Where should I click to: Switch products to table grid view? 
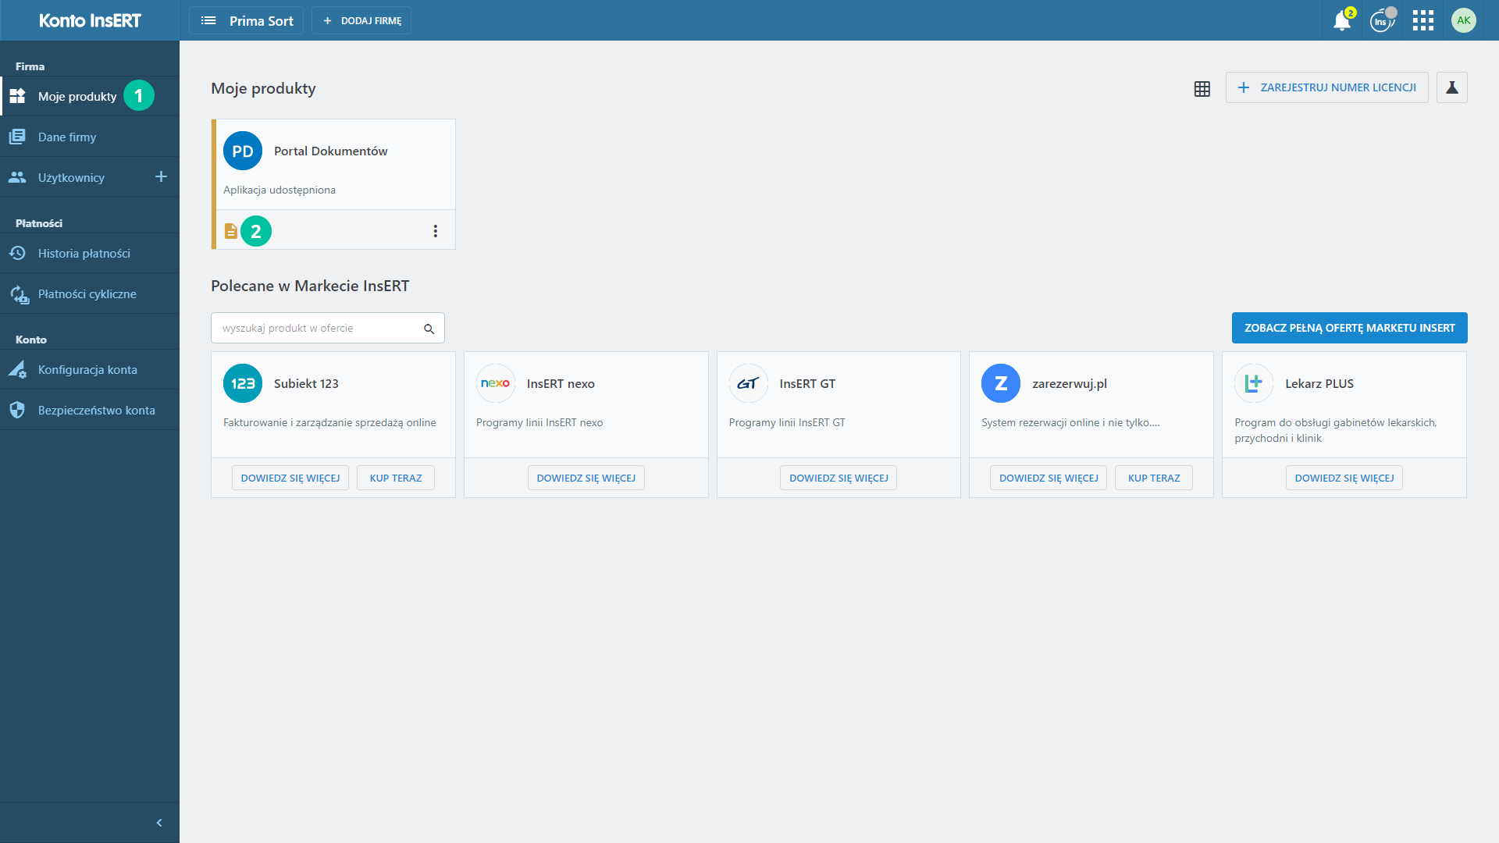1202,88
